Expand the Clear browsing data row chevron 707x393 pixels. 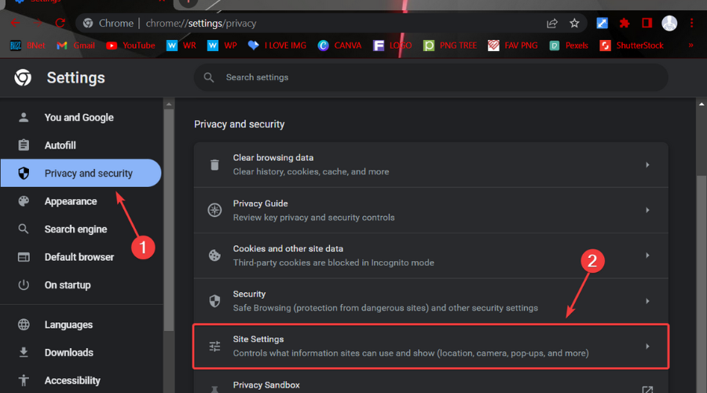[x=647, y=165]
